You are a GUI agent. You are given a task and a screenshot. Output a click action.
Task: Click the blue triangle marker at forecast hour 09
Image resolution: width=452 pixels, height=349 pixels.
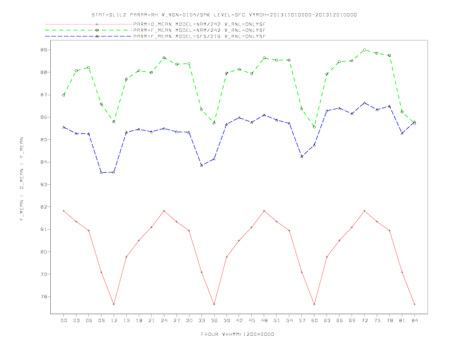[102, 172]
